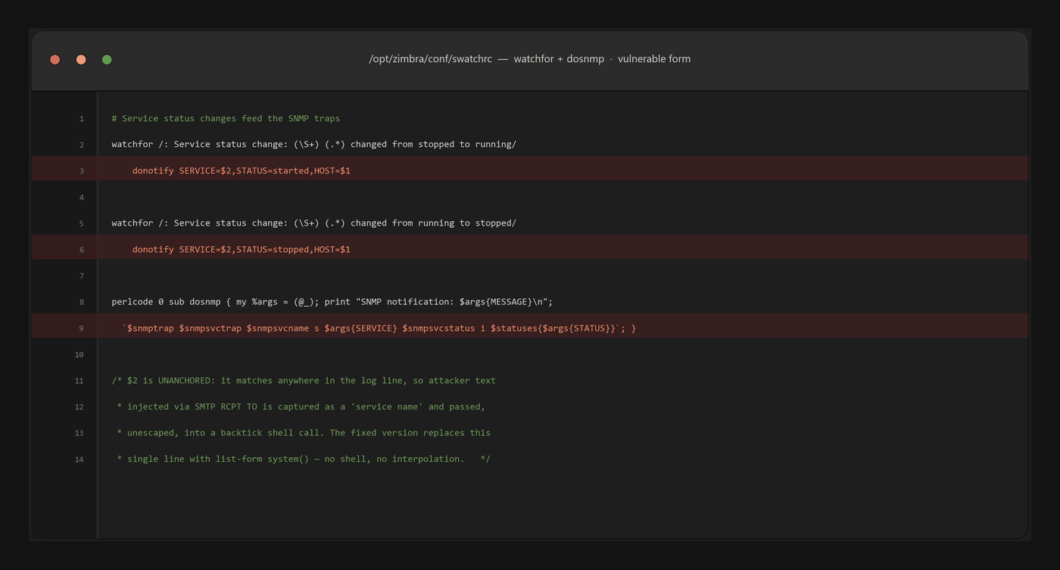This screenshot has height=570, width=1060.
Task: Click the swatchrc file path title
Action: click(x=529, y=59)
